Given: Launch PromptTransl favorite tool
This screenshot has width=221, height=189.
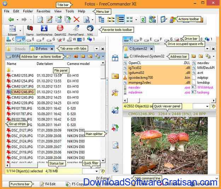Looking at the screenshot, I should [76, 30].
